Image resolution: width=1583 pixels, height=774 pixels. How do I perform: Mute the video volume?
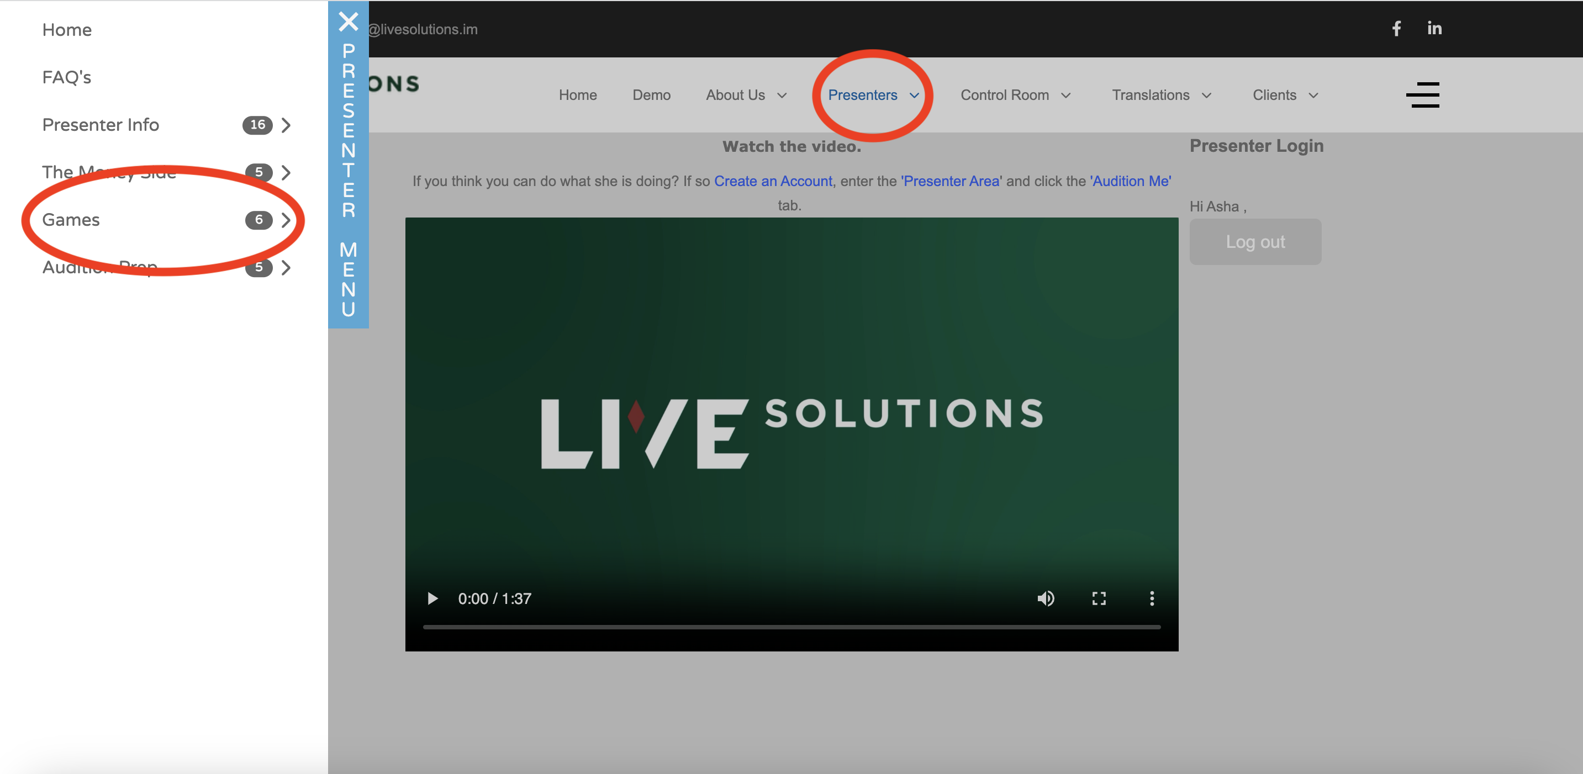[1045, 598]
